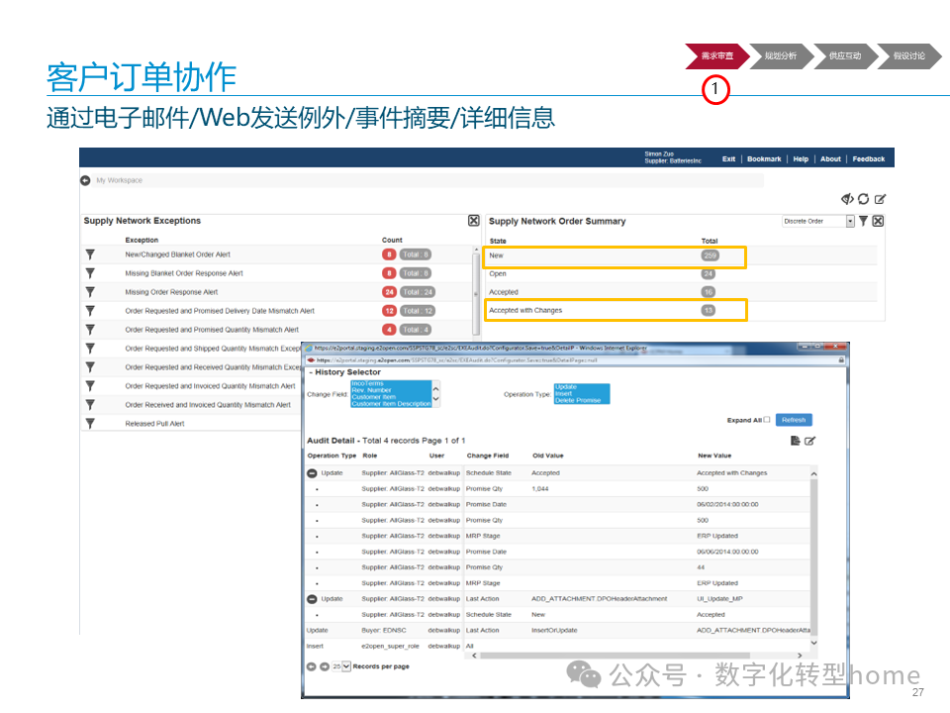Click the hide/preview eye icon in workspace toolbar
Image resolution: width=950 pixels, height=713 pixels.
tap(847, 199)
